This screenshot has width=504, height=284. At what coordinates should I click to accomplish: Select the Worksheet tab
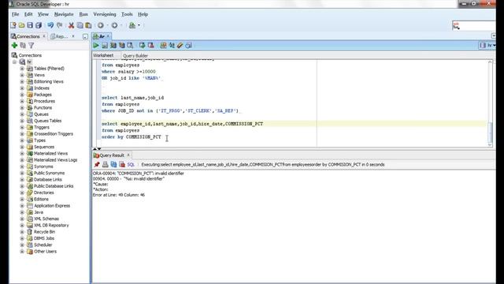pyautogui.click(x=103, y=55)
